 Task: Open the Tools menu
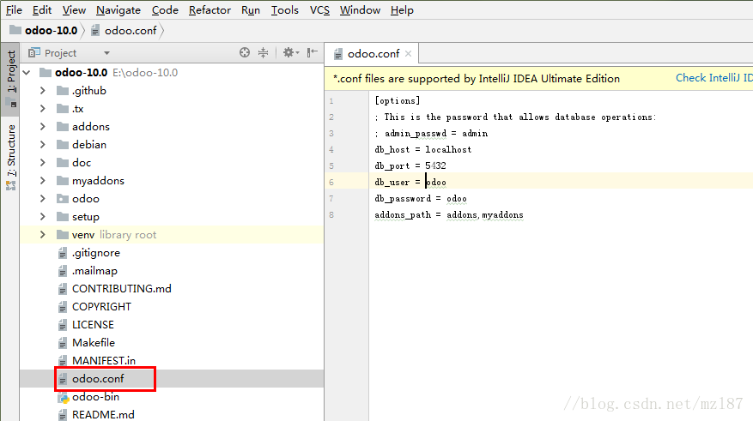tap(284, 10)
